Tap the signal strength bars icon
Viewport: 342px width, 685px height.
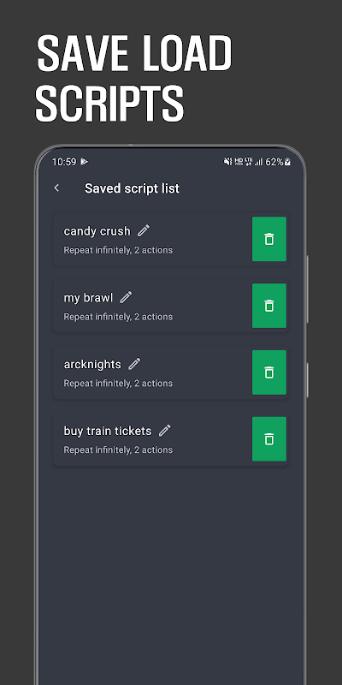click(259, 162)
